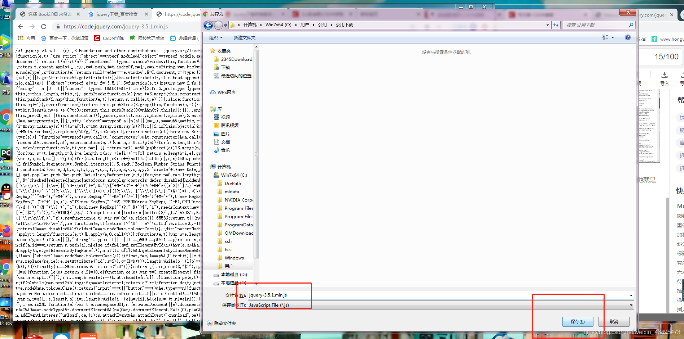This screenshot has height=339, width=684.
Task: Click Chrome's back arrow
Action: [x=21, y=27]
